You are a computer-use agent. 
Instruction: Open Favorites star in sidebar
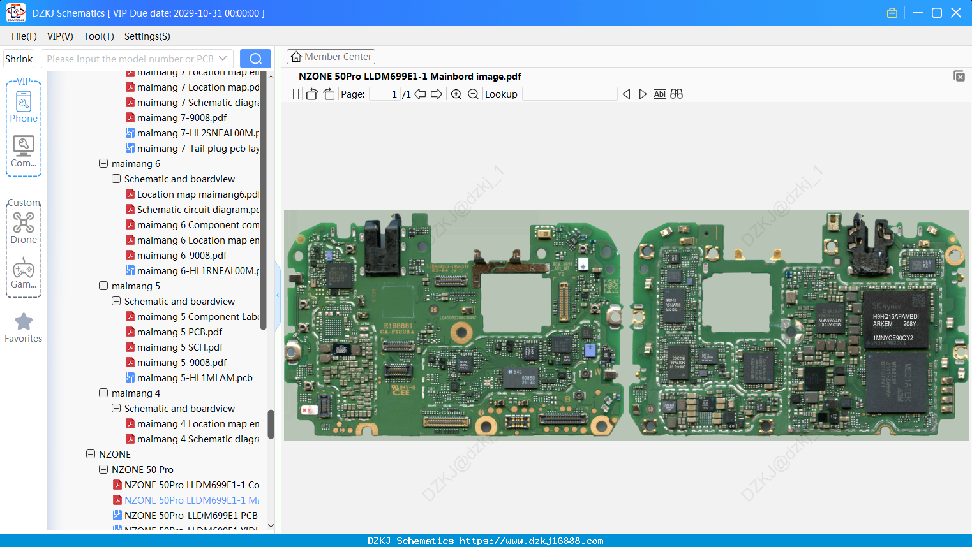tap(24, 328)
